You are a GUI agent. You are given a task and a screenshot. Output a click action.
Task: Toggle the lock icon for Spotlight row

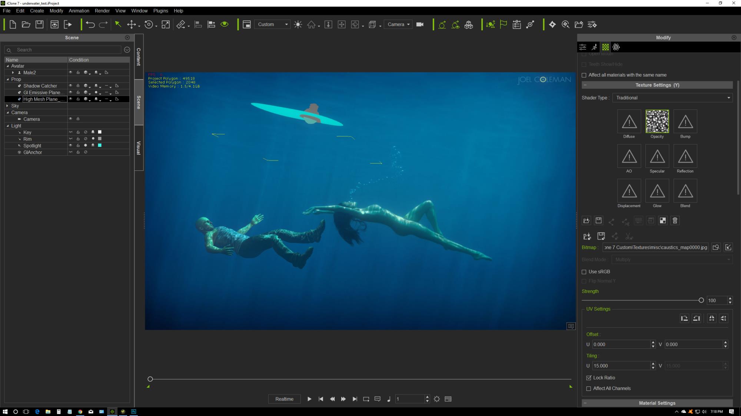pyautogui.click(x=78, y=146)
